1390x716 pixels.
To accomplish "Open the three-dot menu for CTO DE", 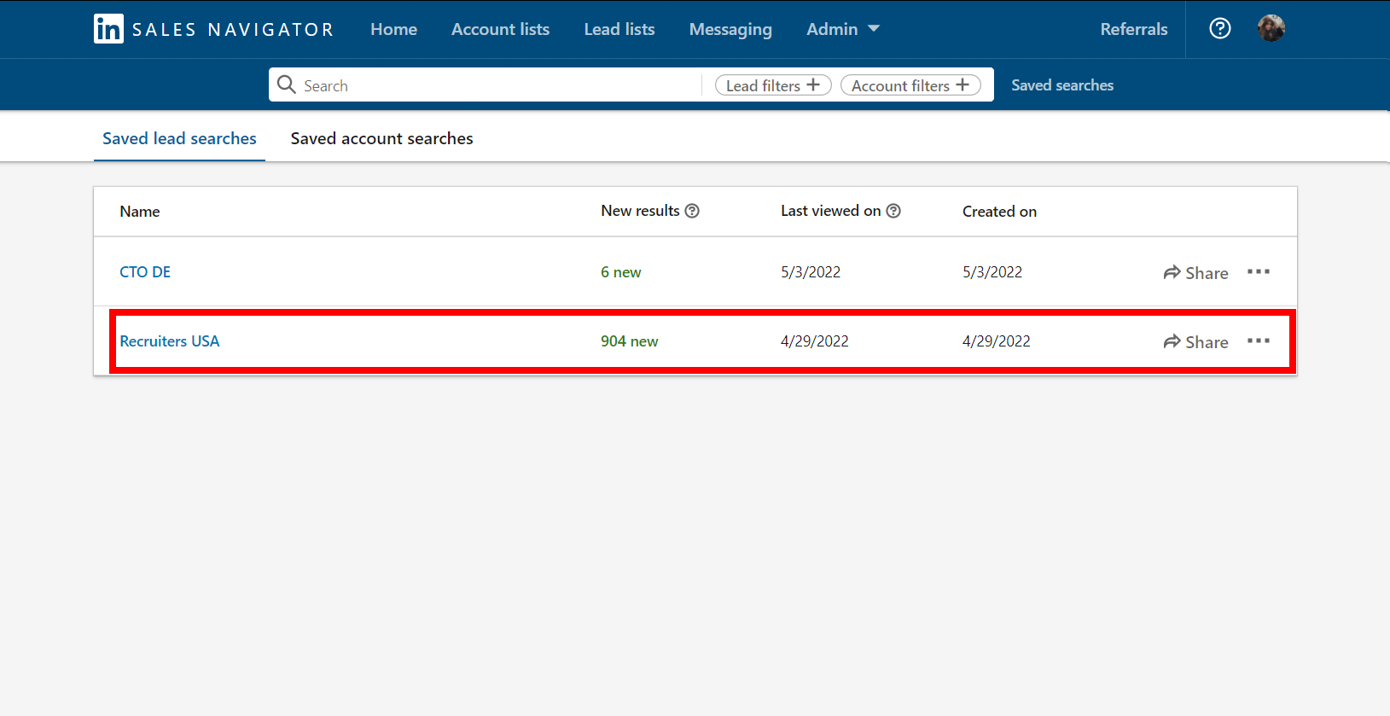I will coord(1258,272).
